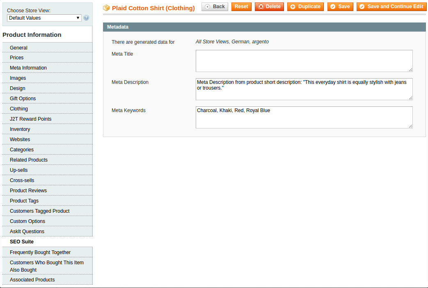Go to the Images tab
428x288 pixels.
coord(18,78)
